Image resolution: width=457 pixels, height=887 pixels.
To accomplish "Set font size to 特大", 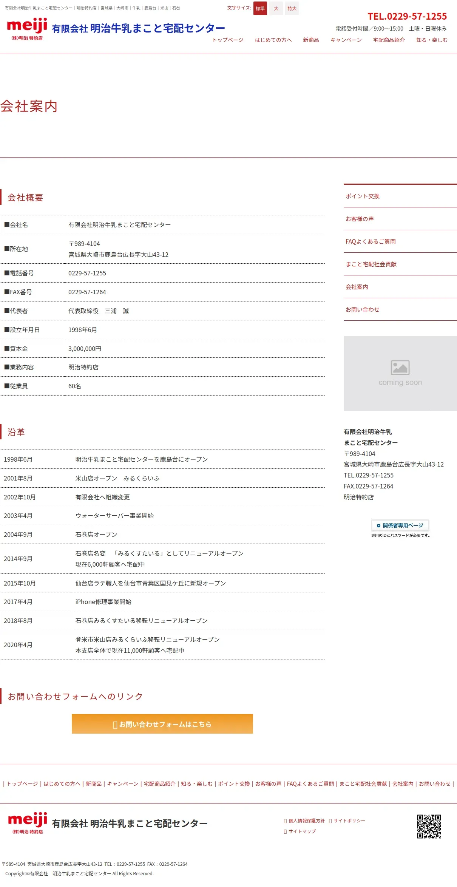I will 292,8.
